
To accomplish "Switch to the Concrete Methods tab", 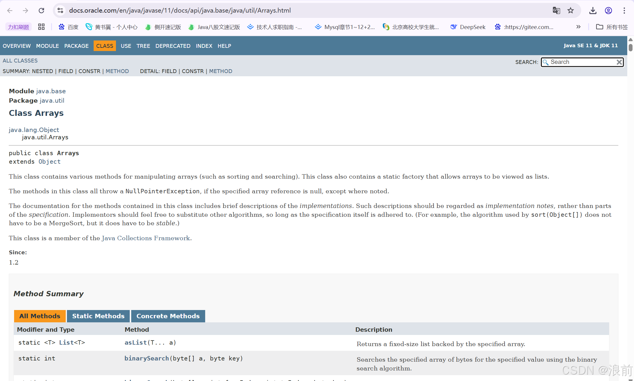I will pyautogui.click(x=168, y=316).
